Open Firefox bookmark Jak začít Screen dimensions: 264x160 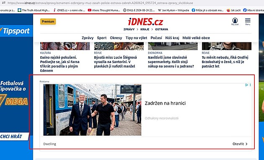(234, 10)
